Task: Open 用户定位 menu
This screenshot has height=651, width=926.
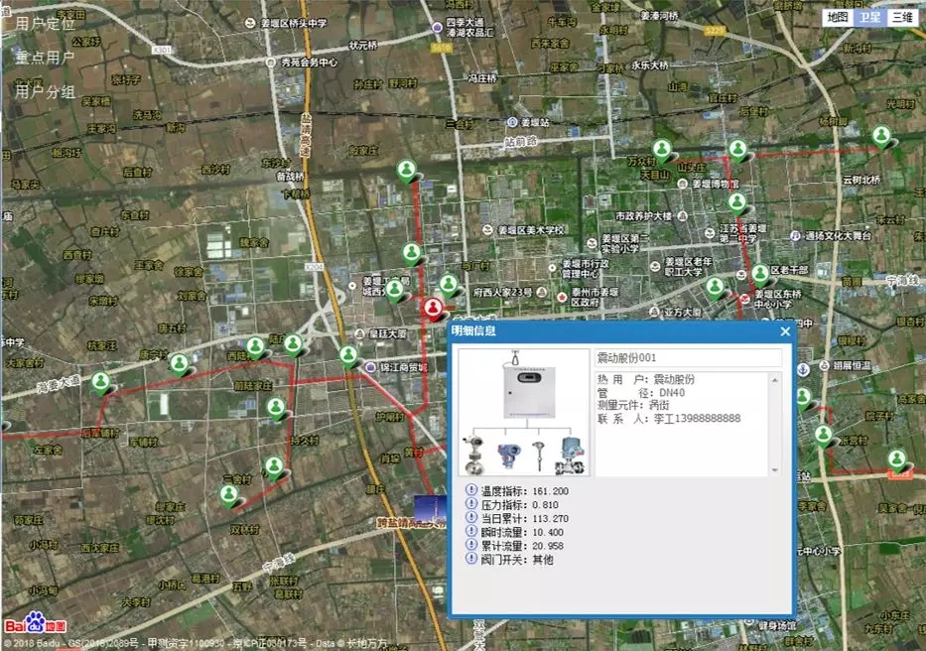Action: pos(46,23)
